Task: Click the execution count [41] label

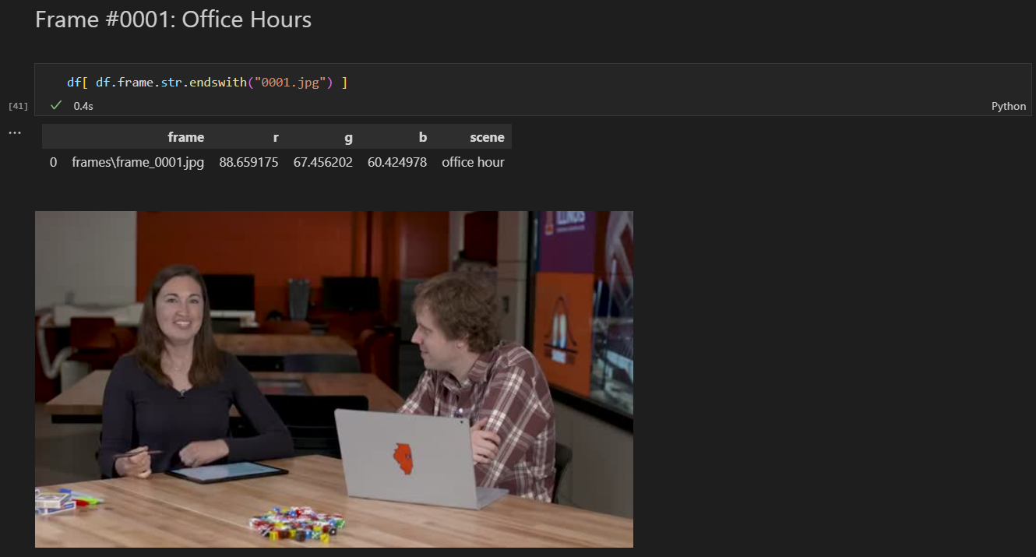Action: (x=17, y=105)
